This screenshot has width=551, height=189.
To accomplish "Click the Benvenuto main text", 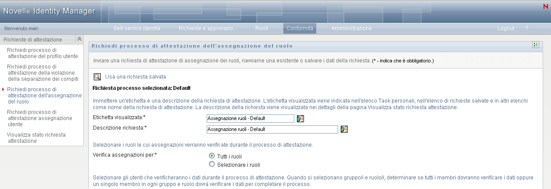I will tap(21, 28).
